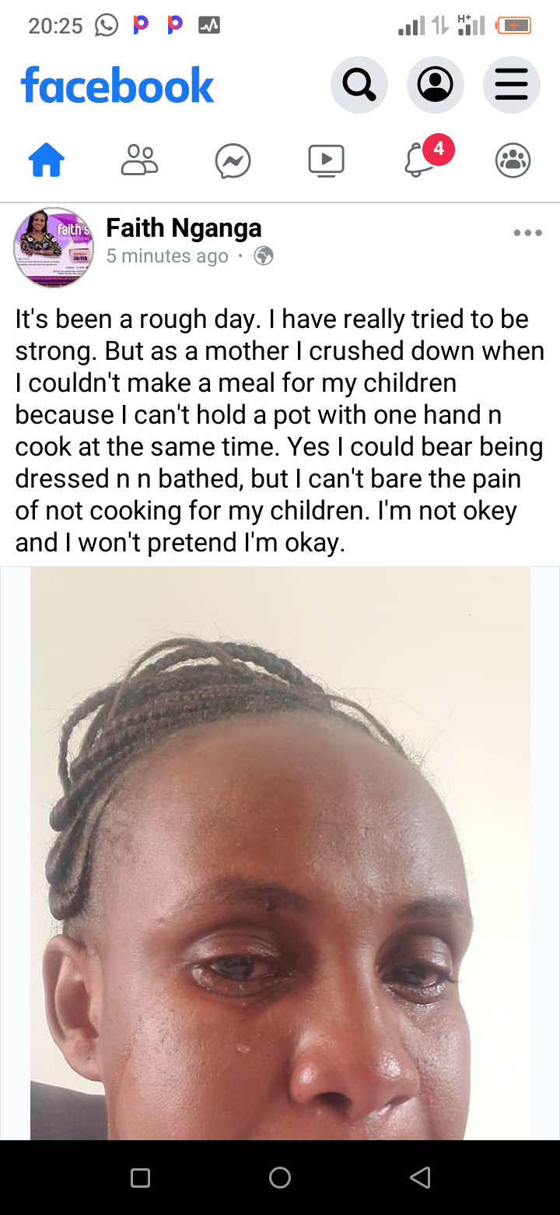This screenshot has width=560, height=1215.
Task: Open Facebook search
Action: 359,85
